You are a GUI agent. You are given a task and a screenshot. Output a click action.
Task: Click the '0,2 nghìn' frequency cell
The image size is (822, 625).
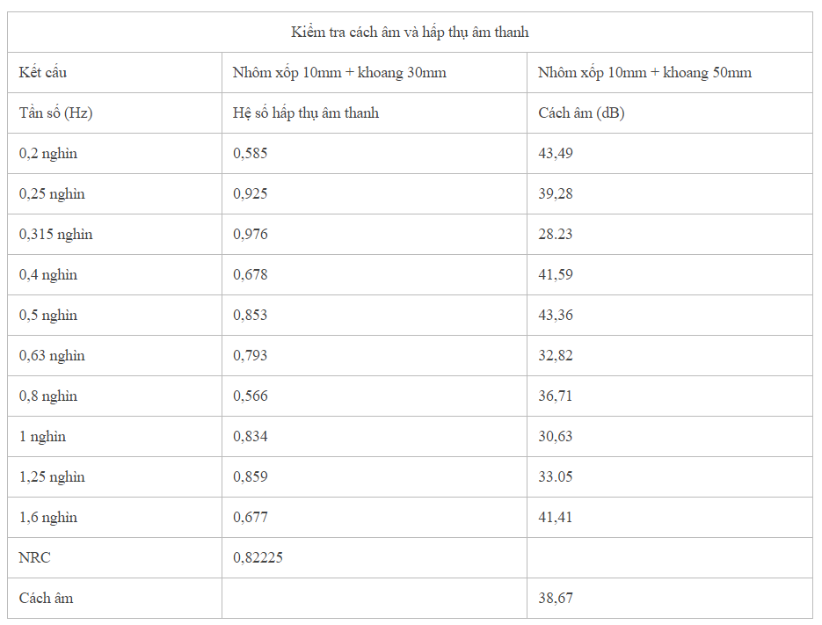[x=48, y=154]
